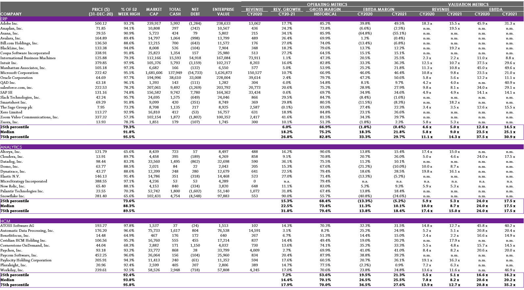Select Automatic Data Processing, Inc. cell
Viewport: 524px width, 290px height.
[27, 231]
